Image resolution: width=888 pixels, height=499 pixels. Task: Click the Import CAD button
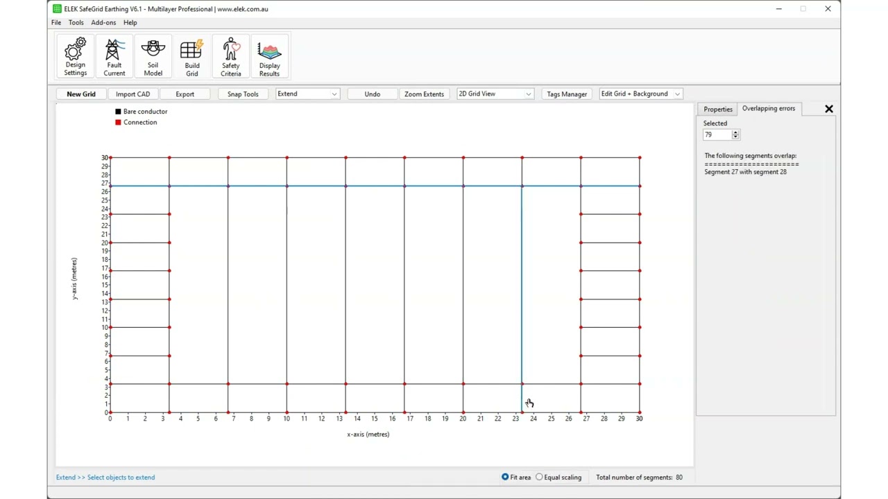click(133, 94)
